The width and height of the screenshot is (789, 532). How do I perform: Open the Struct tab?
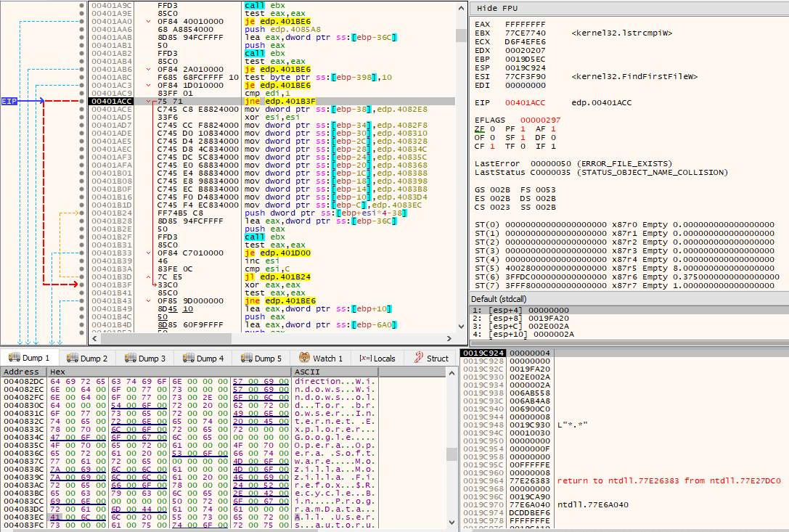[x=431, y=359]
